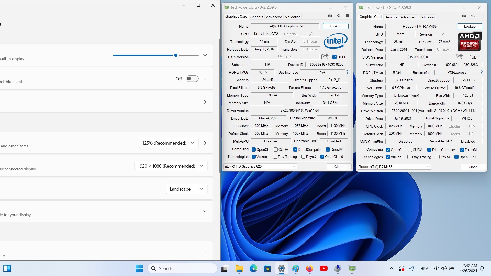Open 125% (Recommended) scale dropdown
This screenshot has width=491, height=276.
(169, 143)
